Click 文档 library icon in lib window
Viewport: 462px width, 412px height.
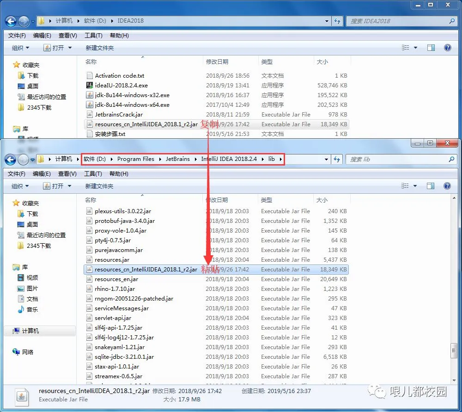coord(21,299)
